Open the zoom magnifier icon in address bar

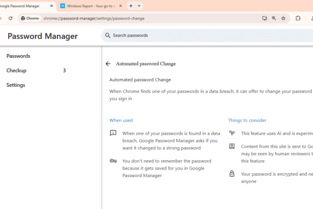coord(274,18)
